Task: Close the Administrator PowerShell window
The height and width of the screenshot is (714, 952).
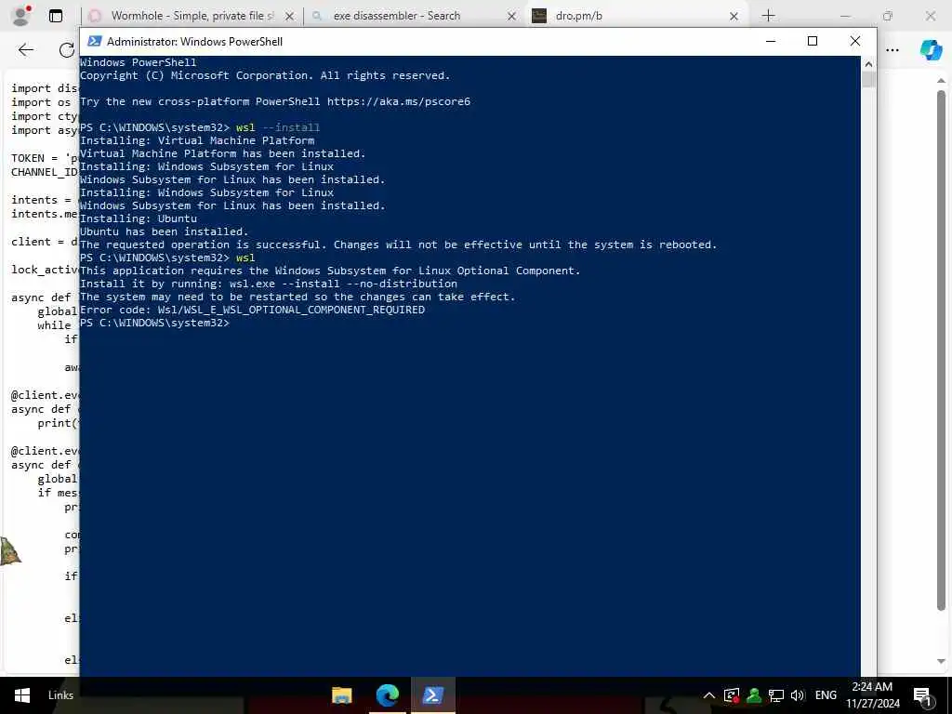Action: coord(855,41)
